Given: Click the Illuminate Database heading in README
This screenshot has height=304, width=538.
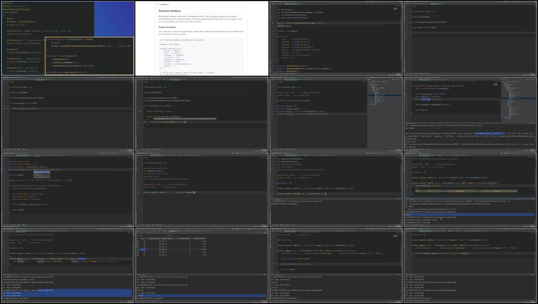Looking at the screenshot, I should pos(169,11).
